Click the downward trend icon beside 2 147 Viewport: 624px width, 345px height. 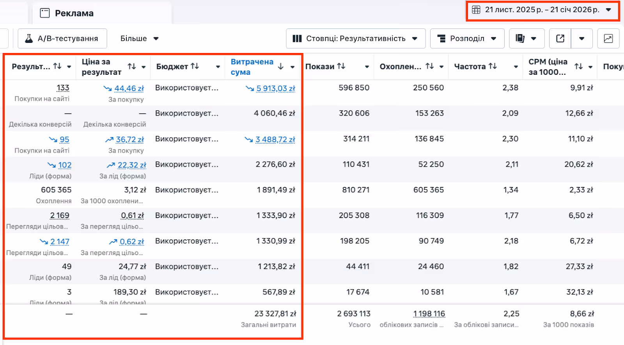point(44,242)
